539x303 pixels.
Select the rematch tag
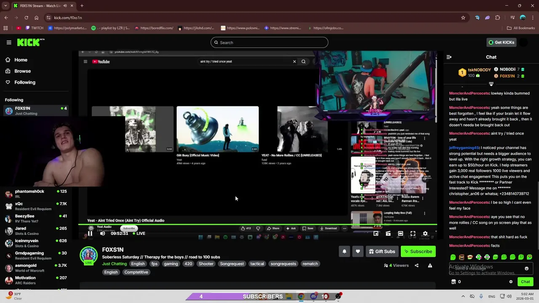click(x=310, y=264)
